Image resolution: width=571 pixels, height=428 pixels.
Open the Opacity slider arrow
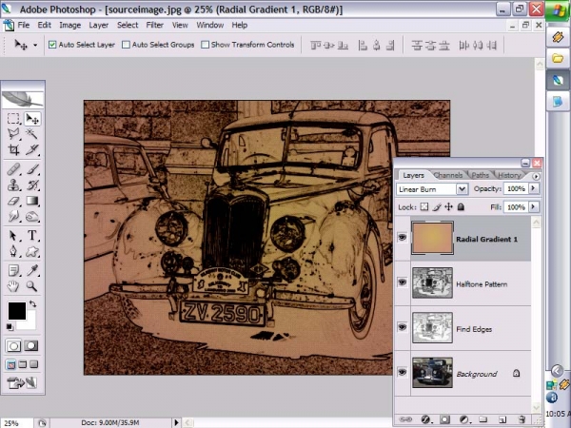534,188
